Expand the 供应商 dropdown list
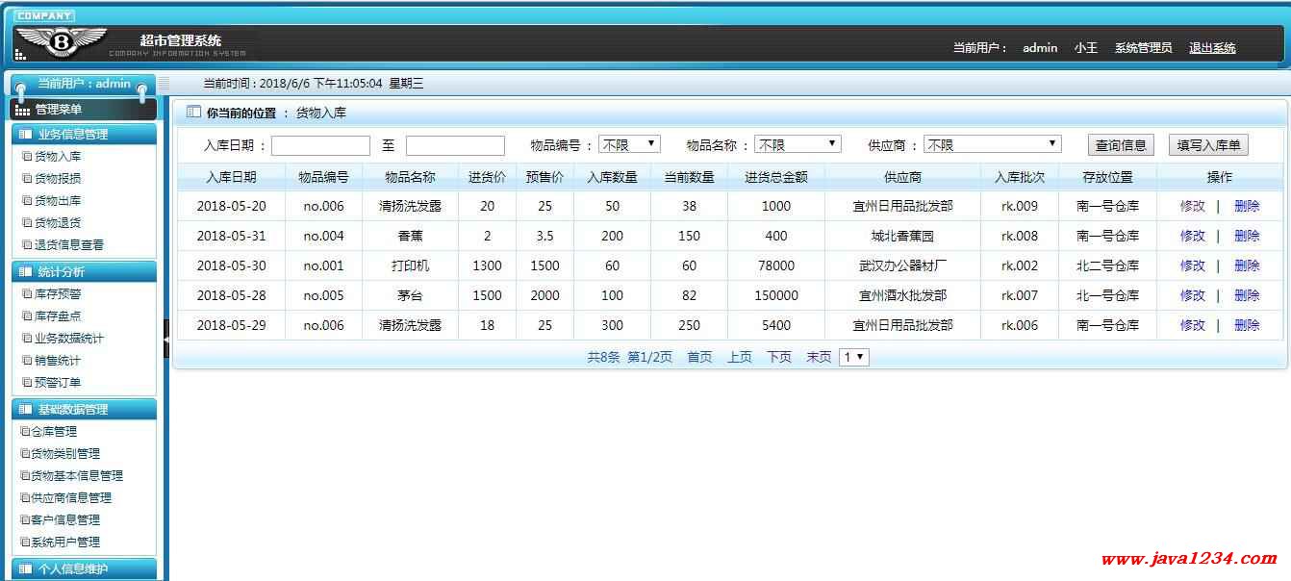 [992, 144]
